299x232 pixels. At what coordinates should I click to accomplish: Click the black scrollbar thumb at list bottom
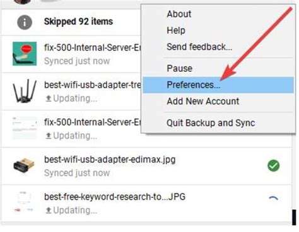tap(294, 217)
